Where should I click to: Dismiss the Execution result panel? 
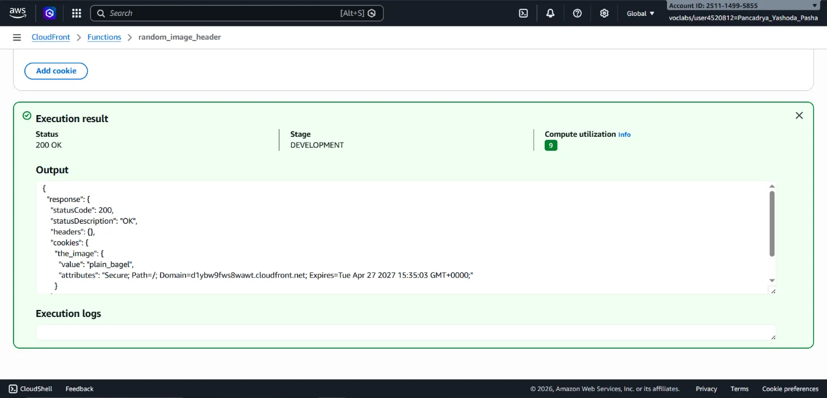(799, 116)
